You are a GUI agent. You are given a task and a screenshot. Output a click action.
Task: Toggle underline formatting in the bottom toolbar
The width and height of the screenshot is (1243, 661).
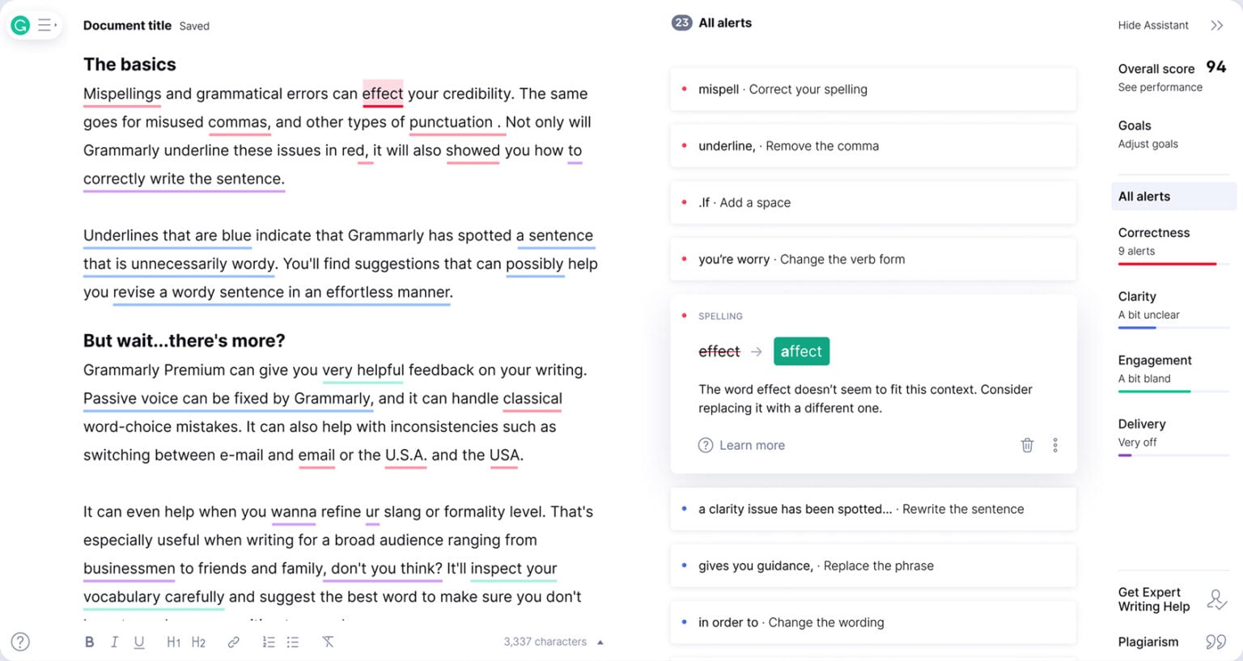pos(139,642)
